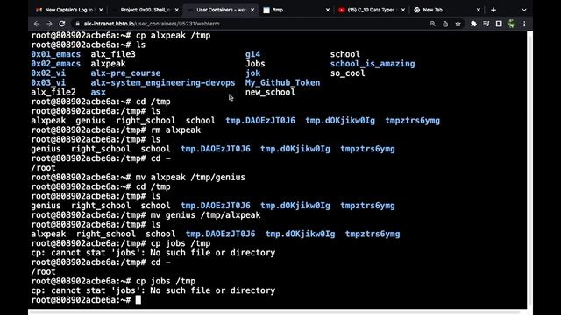The height and width of the screenshot is (315, 561).
Task: Click the alx-pre_course directory name
Action: tap(125, 73)
